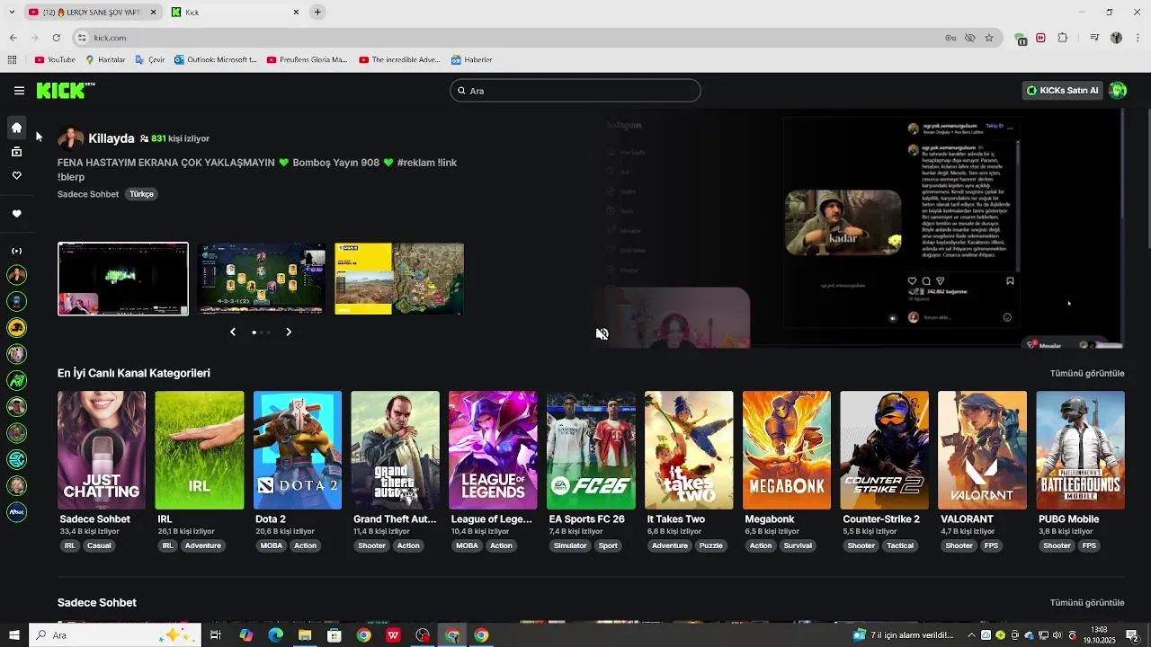Open the League of Legends category card
1151x647 pixels.
[x=493, y=450]
